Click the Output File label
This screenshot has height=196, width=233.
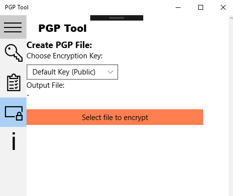click(46, 85)
